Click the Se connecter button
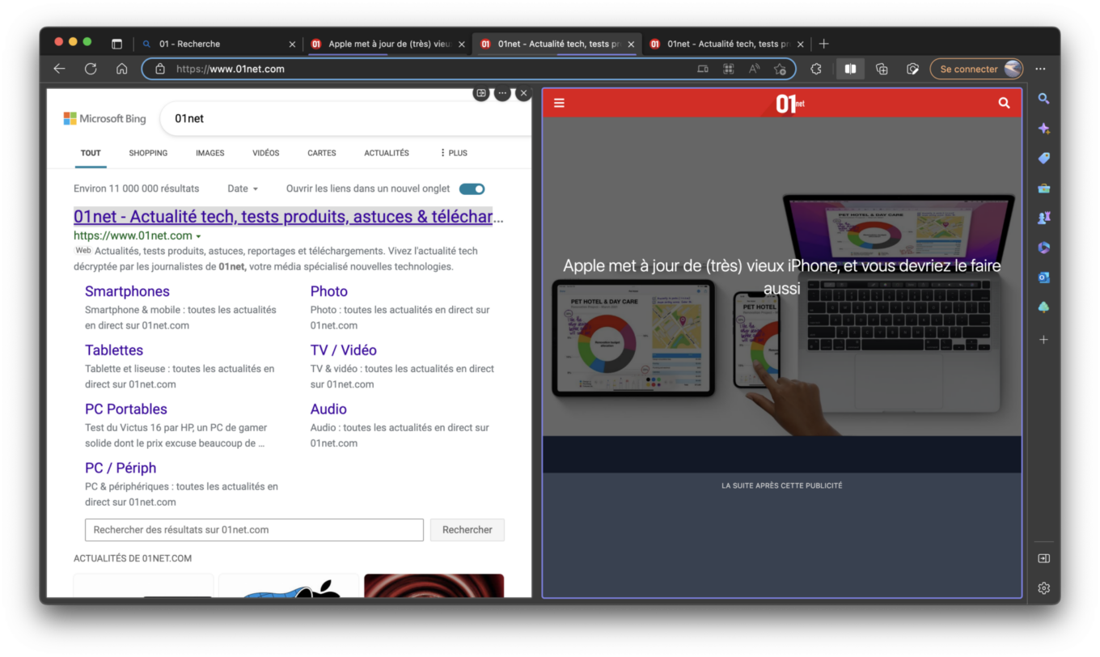This screenshot has height=657, width=1100. (x=976, y=69)
